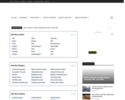Open Khaleej Times Jobs category
The height and width of the screenshot is (100, 125).
coord(37,80)
